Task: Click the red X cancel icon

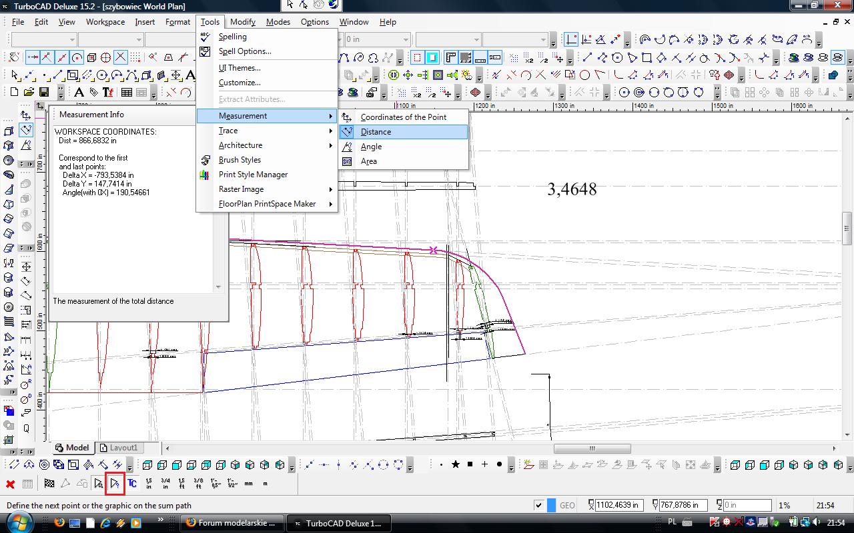Action: tap(10, 484)
